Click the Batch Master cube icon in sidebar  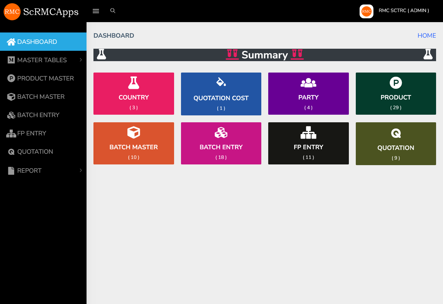click(11, 97)
